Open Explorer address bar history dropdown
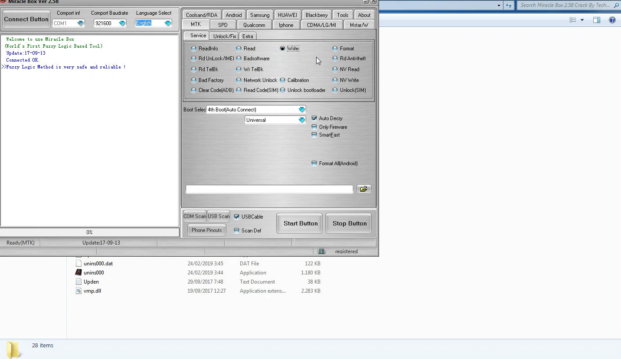Viewport: 621px width, 359px height. click(499, 5)
